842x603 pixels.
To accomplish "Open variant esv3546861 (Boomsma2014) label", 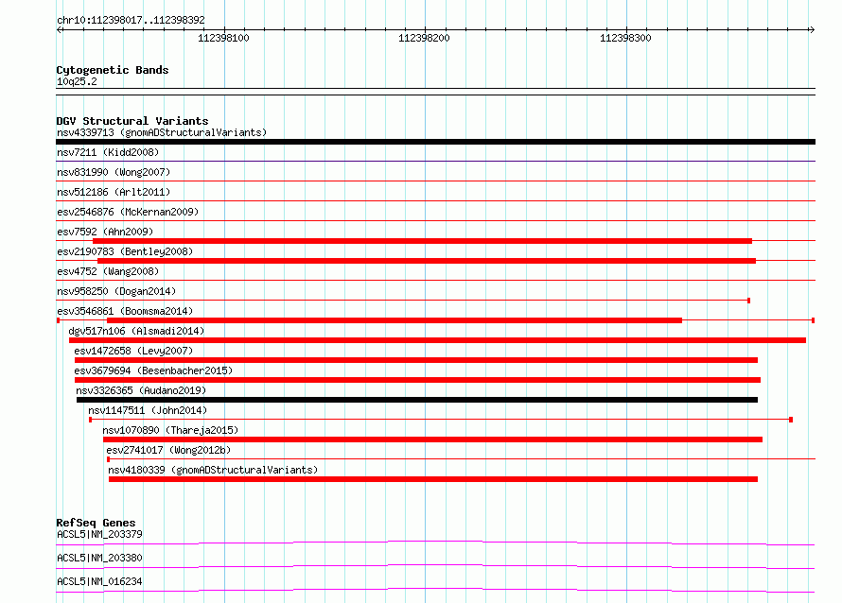I will pyautogui.click(x=125, y=311).
